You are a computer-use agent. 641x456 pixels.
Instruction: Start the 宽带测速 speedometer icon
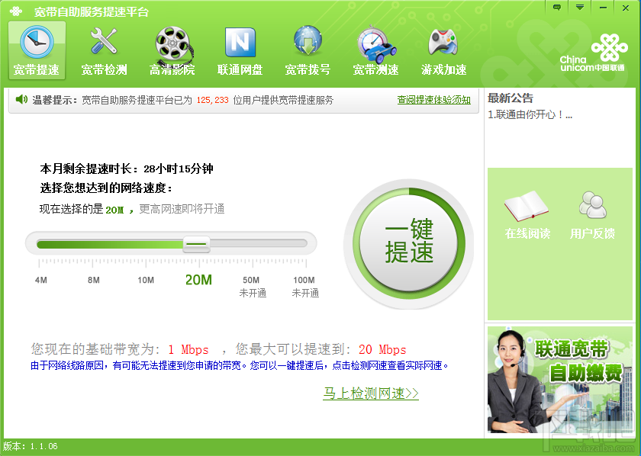[x=375, y=43]
